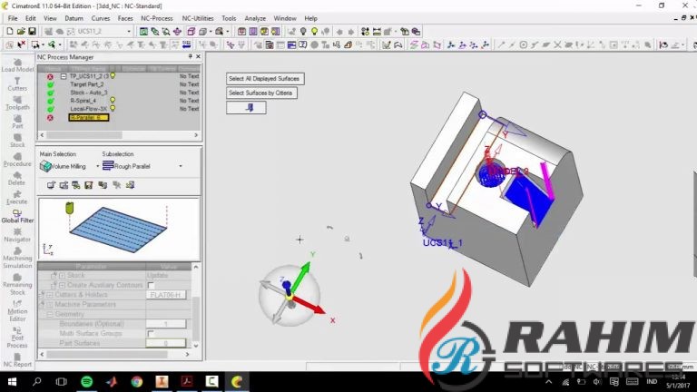Check the Create Auxiliary Contours checkbox
697x392 pixels.
tap(151, 285)
